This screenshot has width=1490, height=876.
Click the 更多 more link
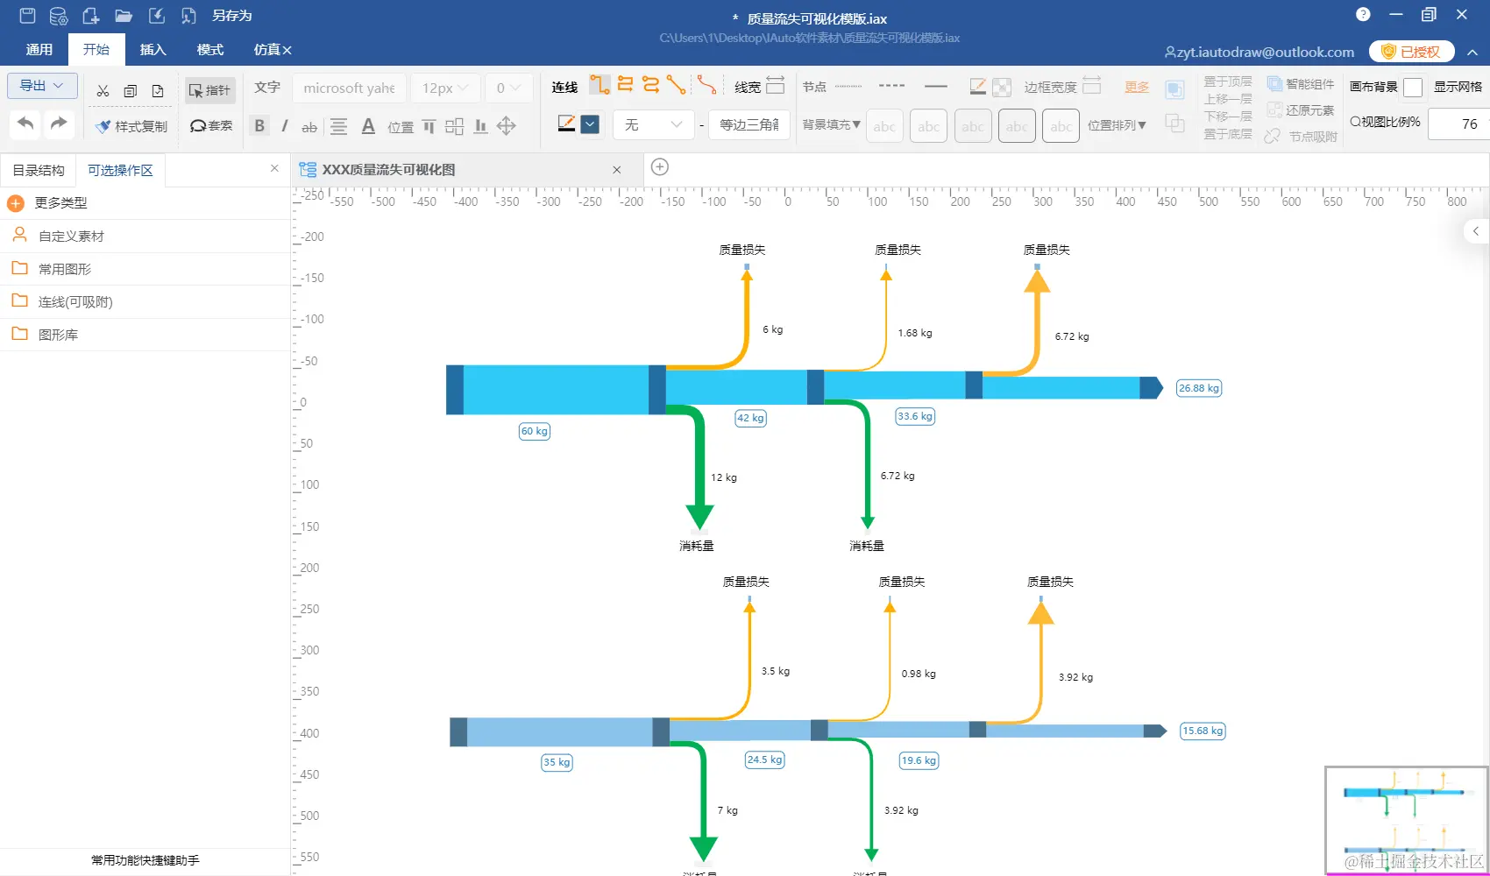coord(1137,87)
